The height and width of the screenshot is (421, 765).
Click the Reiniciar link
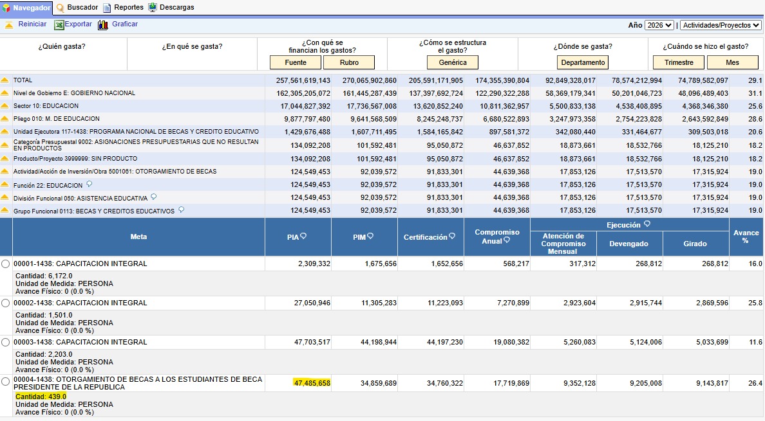pos(32,24)
